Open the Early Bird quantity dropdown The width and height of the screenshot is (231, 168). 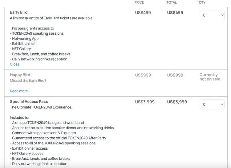(212, 15)
